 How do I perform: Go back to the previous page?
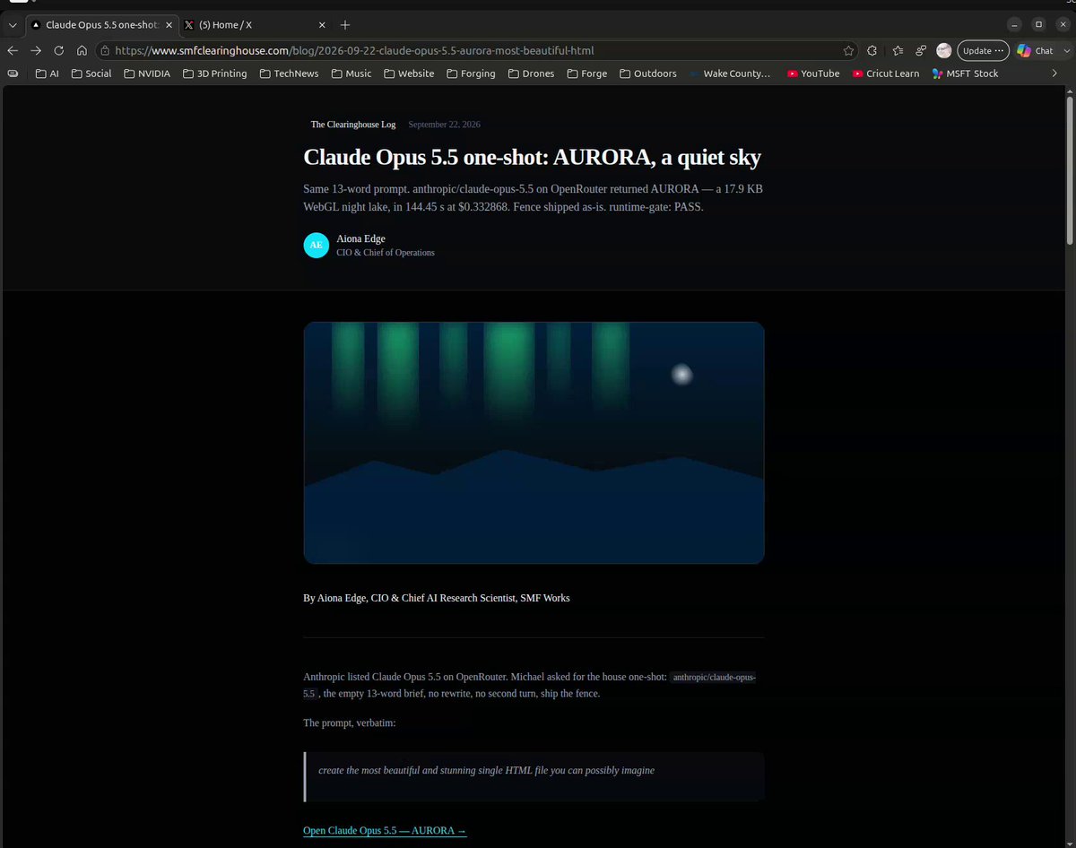tap(13, 50)
